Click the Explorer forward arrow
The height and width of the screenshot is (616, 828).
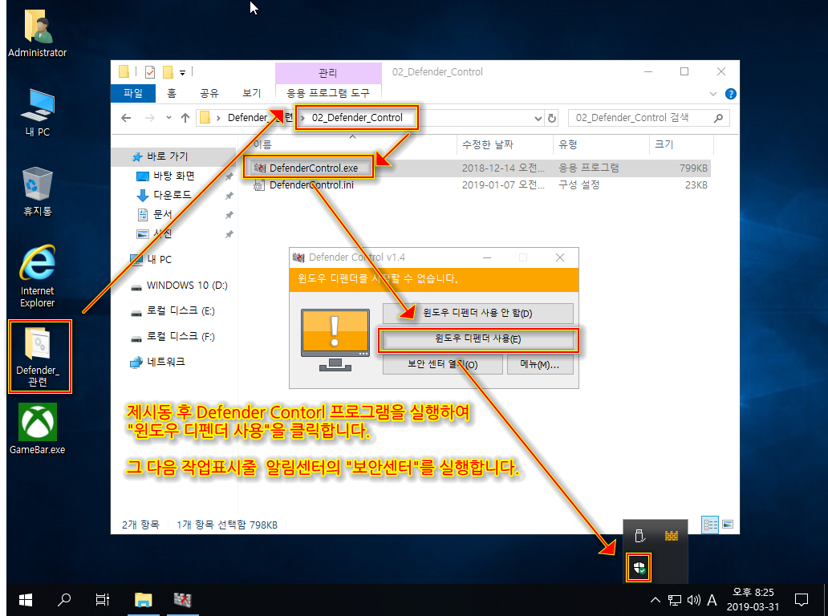click(x=149, y=118)
